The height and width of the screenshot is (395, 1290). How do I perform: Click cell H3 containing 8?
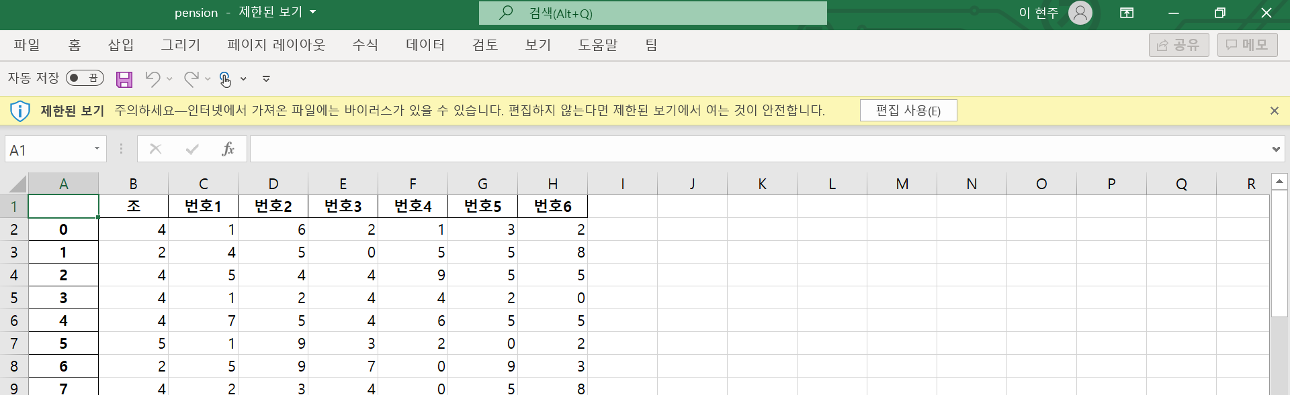[553, 252]
